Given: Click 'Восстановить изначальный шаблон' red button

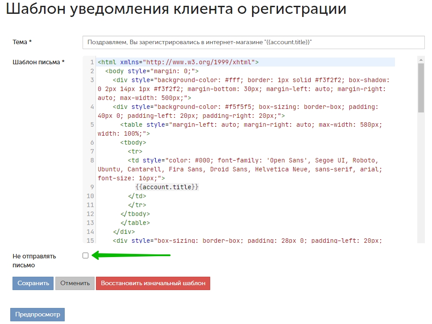Looking at the screenshot, I should coord(153,283).
